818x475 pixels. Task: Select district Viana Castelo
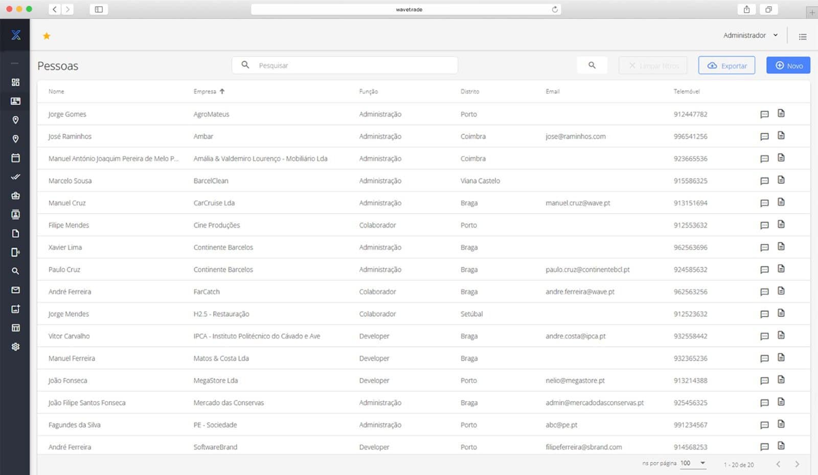pyautogui.click(x=480, y=181)
